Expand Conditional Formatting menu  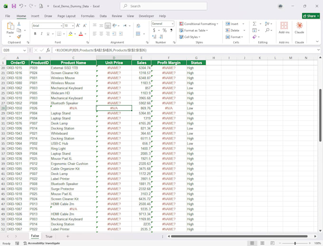pyautogui.click(x=199, y=24)
